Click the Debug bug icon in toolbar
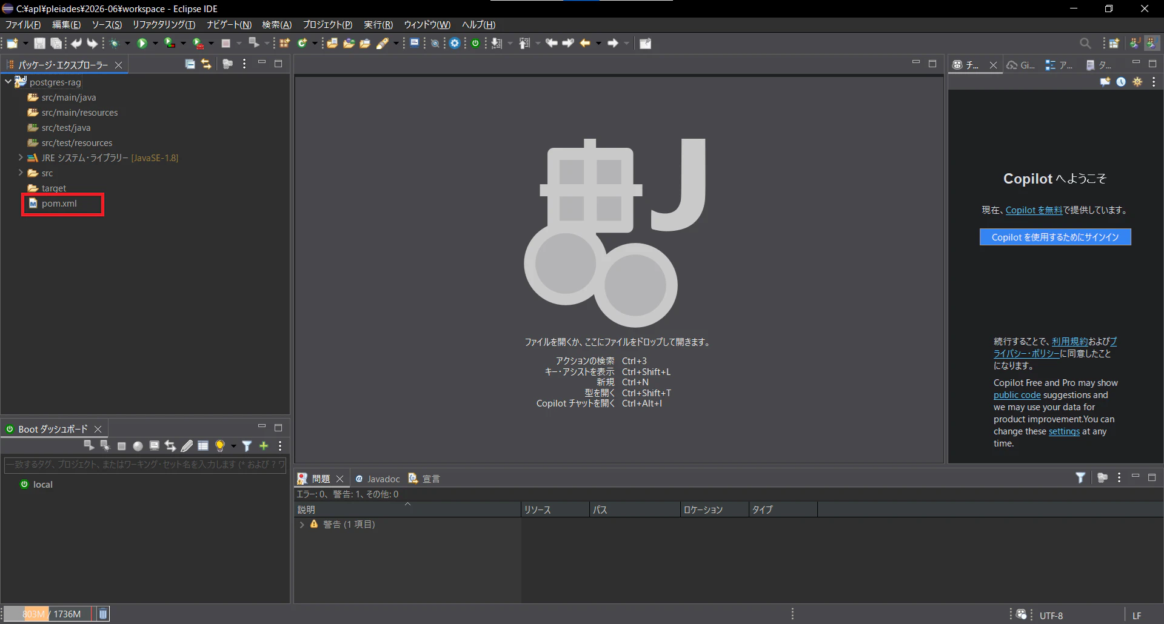 pyautogui.click(x=114, y=43)
